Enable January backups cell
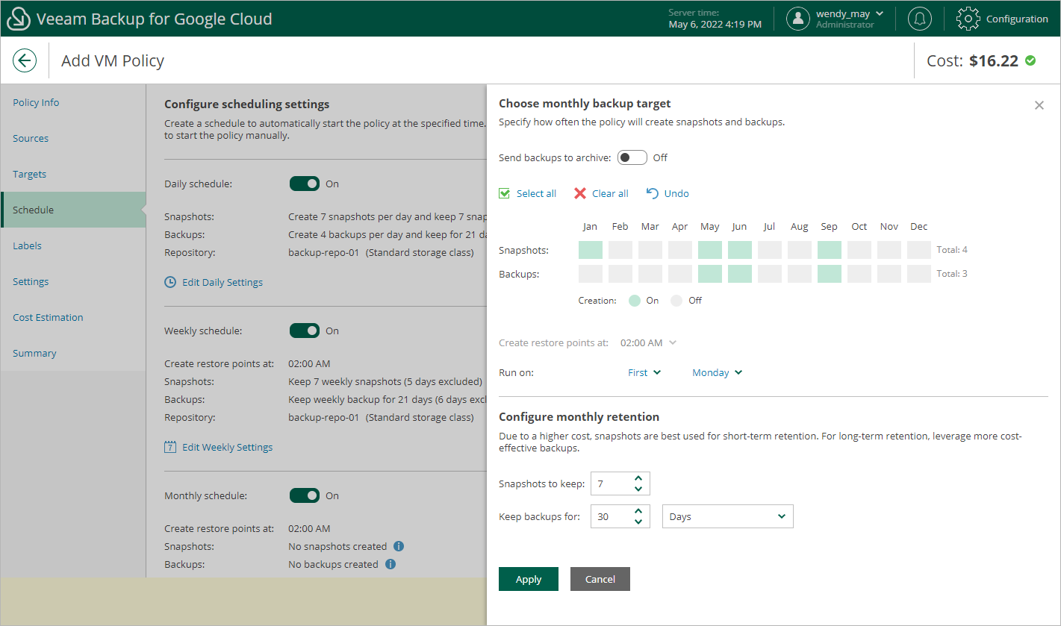Image resolution: width=1061 pixels, height=626 pixels. coord(591,274)
